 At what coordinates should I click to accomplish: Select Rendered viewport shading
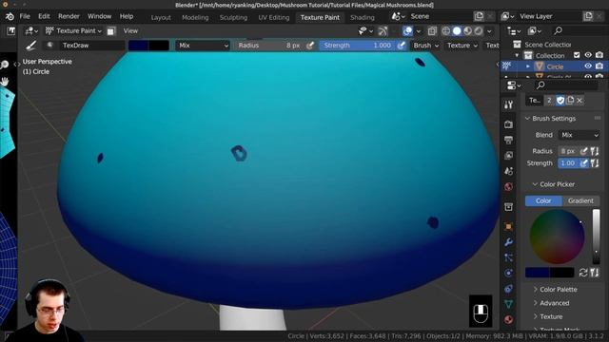coord(479,31)
